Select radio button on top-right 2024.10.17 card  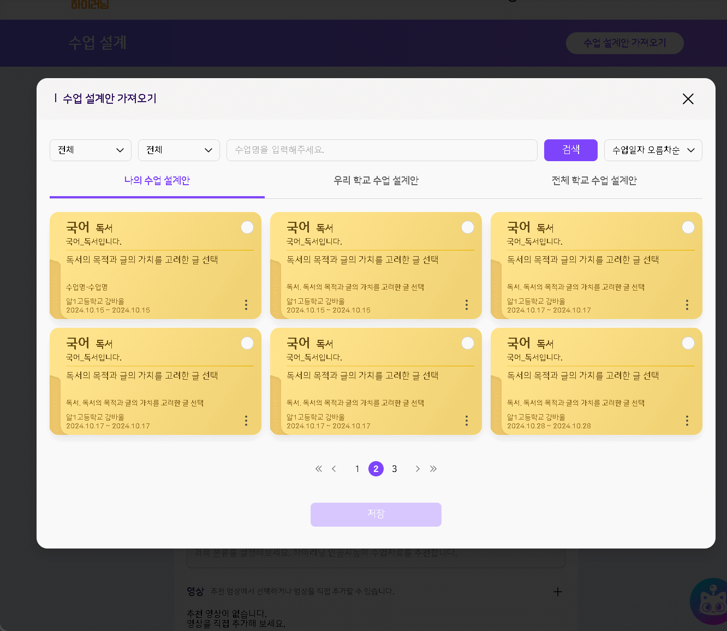click(688, 227)
